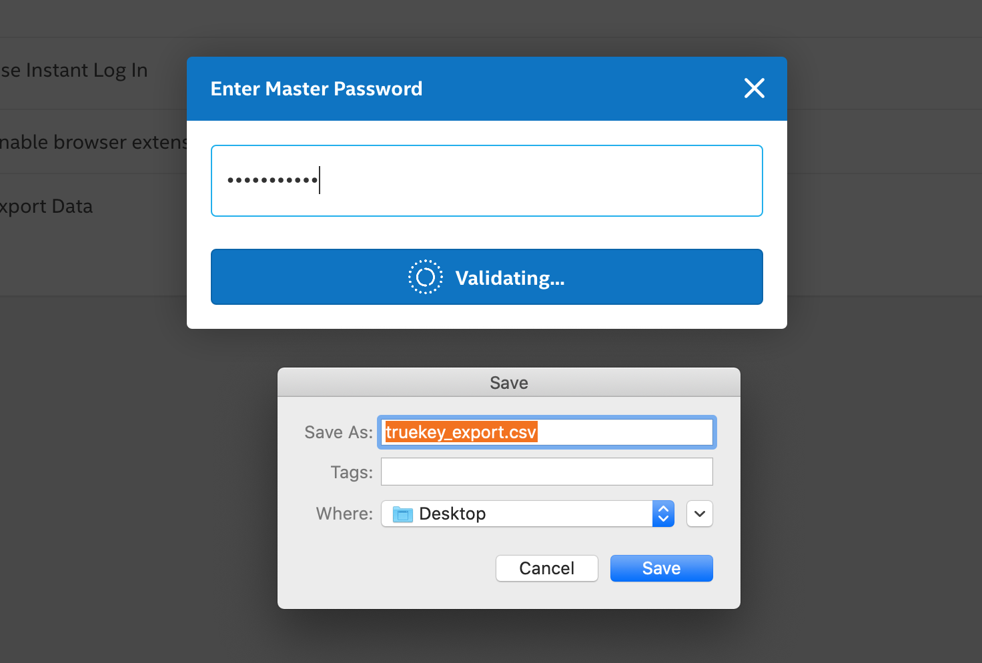Click the "Save As:" label
Screen dimensions: 982x663
coord(338,433)
